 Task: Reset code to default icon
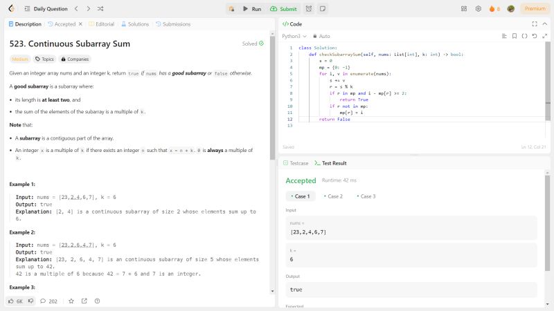tap(535, 36)
